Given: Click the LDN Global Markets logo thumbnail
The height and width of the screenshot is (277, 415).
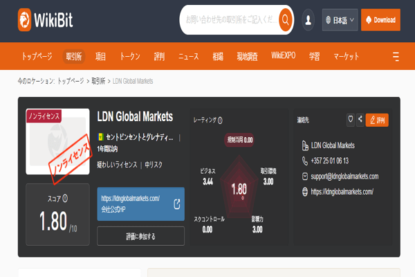Looking at the screenshot, I should coord(57,141).
